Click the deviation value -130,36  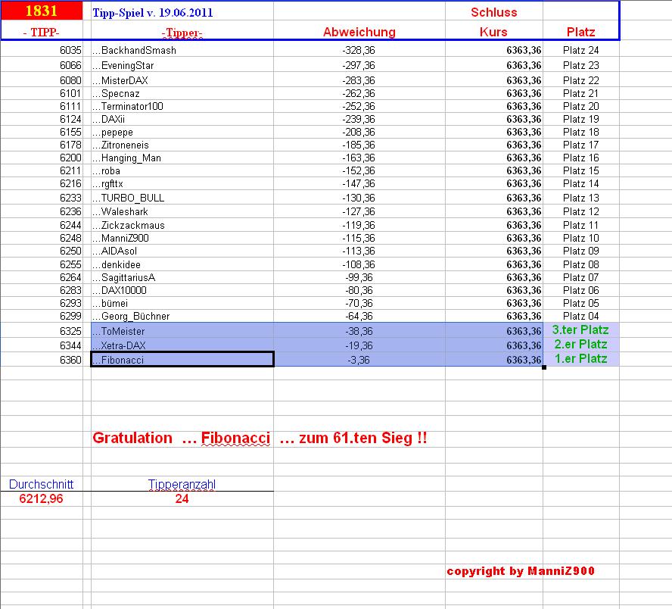[359, 198]
